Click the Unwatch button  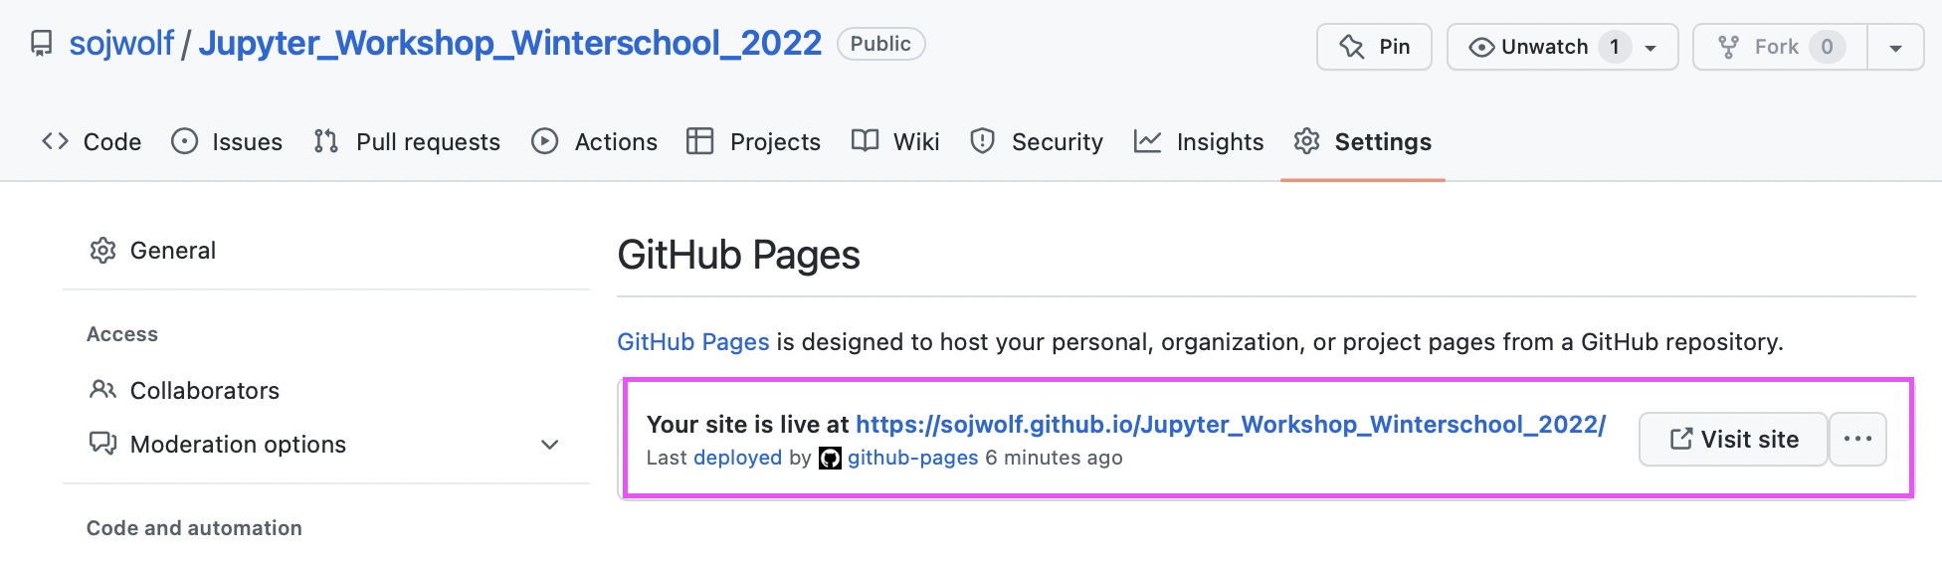click(1562, 47)
